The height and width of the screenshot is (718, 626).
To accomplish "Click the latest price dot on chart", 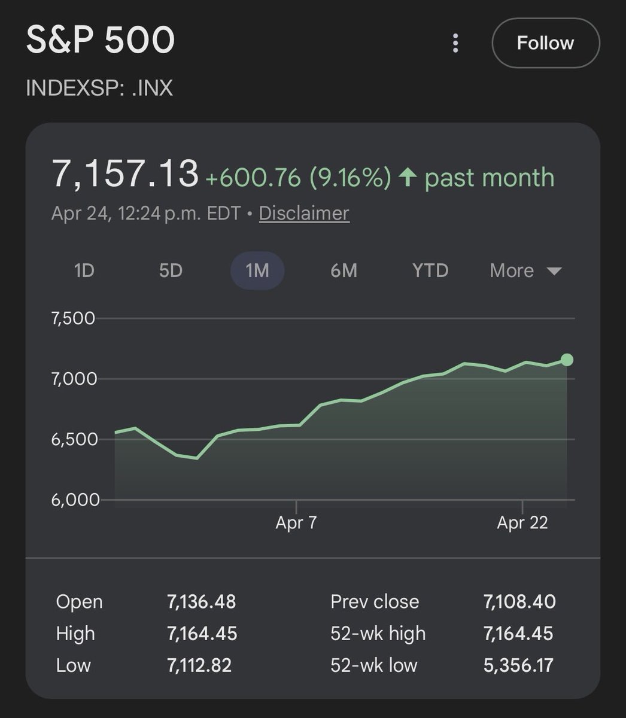I will click(x=567, y=360).
